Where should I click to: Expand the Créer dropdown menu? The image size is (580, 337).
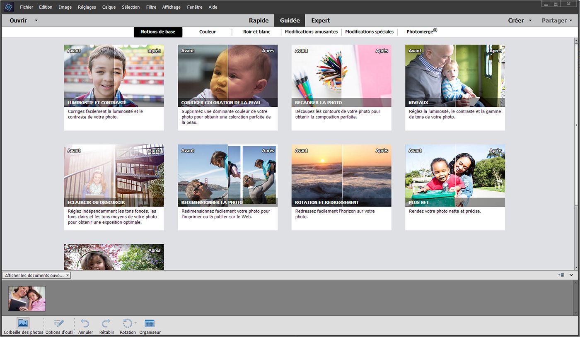point(530,20)
